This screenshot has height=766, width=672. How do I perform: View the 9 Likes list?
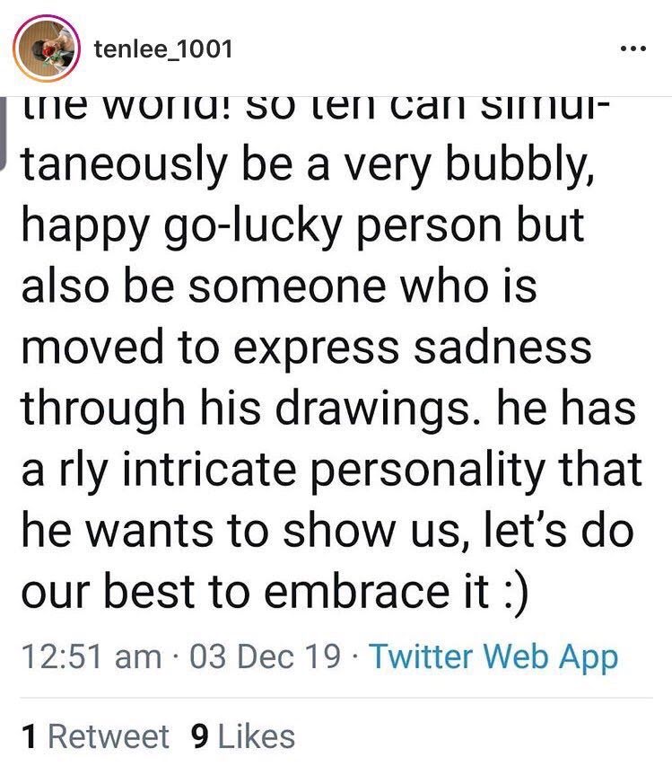pos(242,737)
